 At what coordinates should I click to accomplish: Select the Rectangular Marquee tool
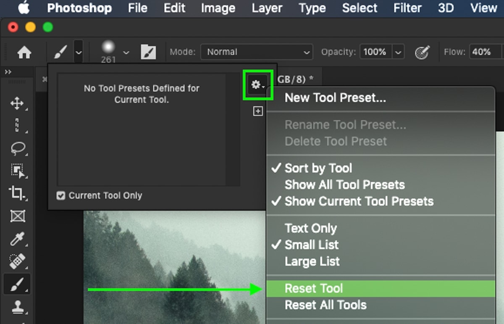point(17,125)
